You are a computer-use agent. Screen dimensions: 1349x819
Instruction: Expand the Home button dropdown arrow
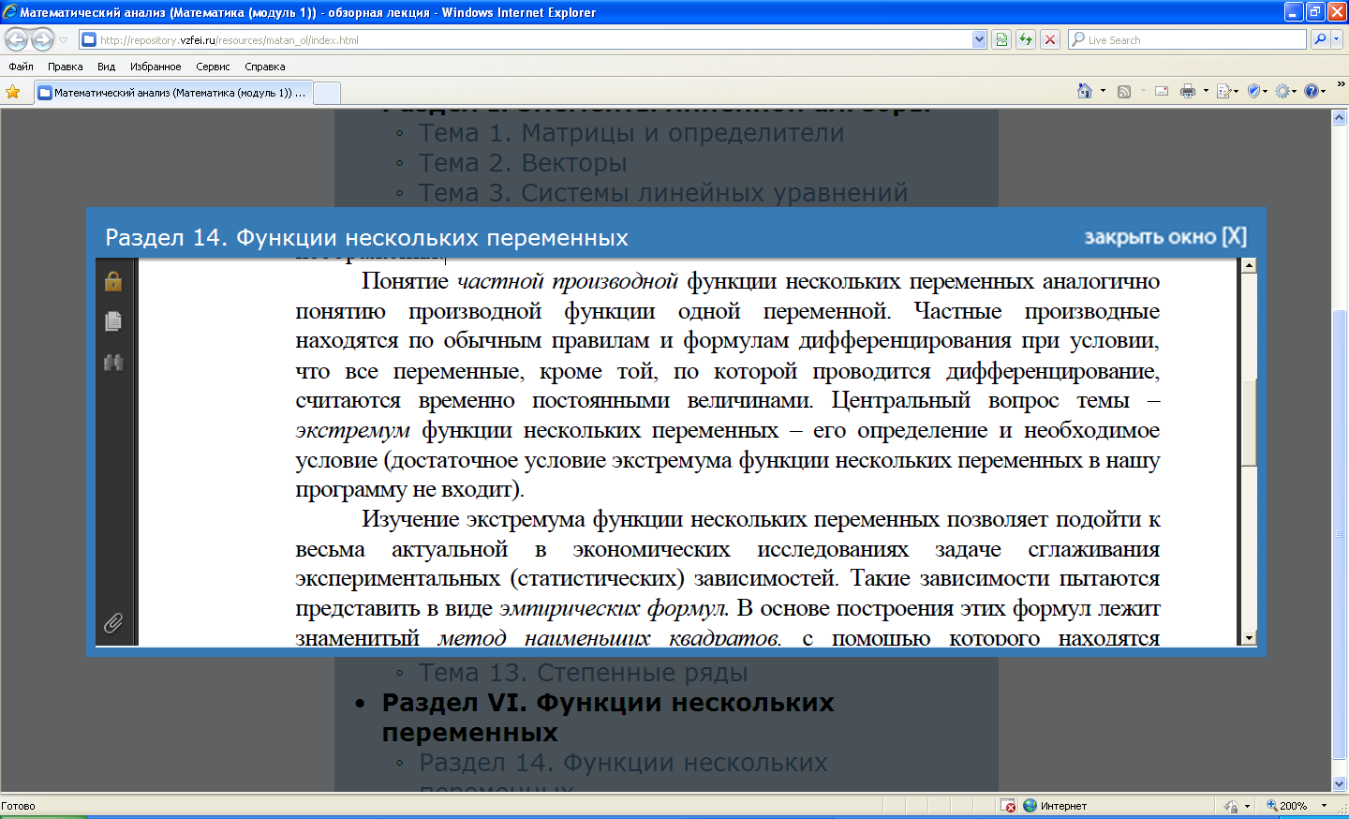1103,91
